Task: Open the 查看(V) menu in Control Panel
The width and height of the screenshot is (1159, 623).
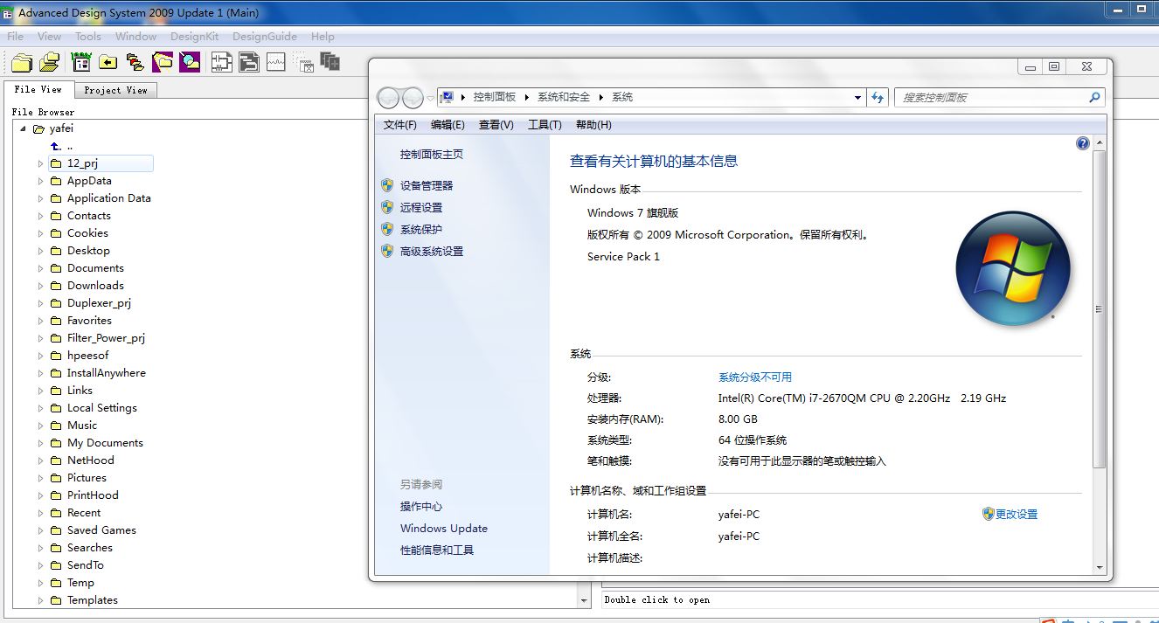Action: pos(496,125)
